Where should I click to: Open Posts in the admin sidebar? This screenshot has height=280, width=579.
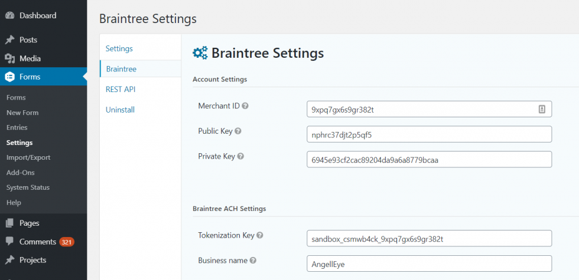(x=28, y=40)
